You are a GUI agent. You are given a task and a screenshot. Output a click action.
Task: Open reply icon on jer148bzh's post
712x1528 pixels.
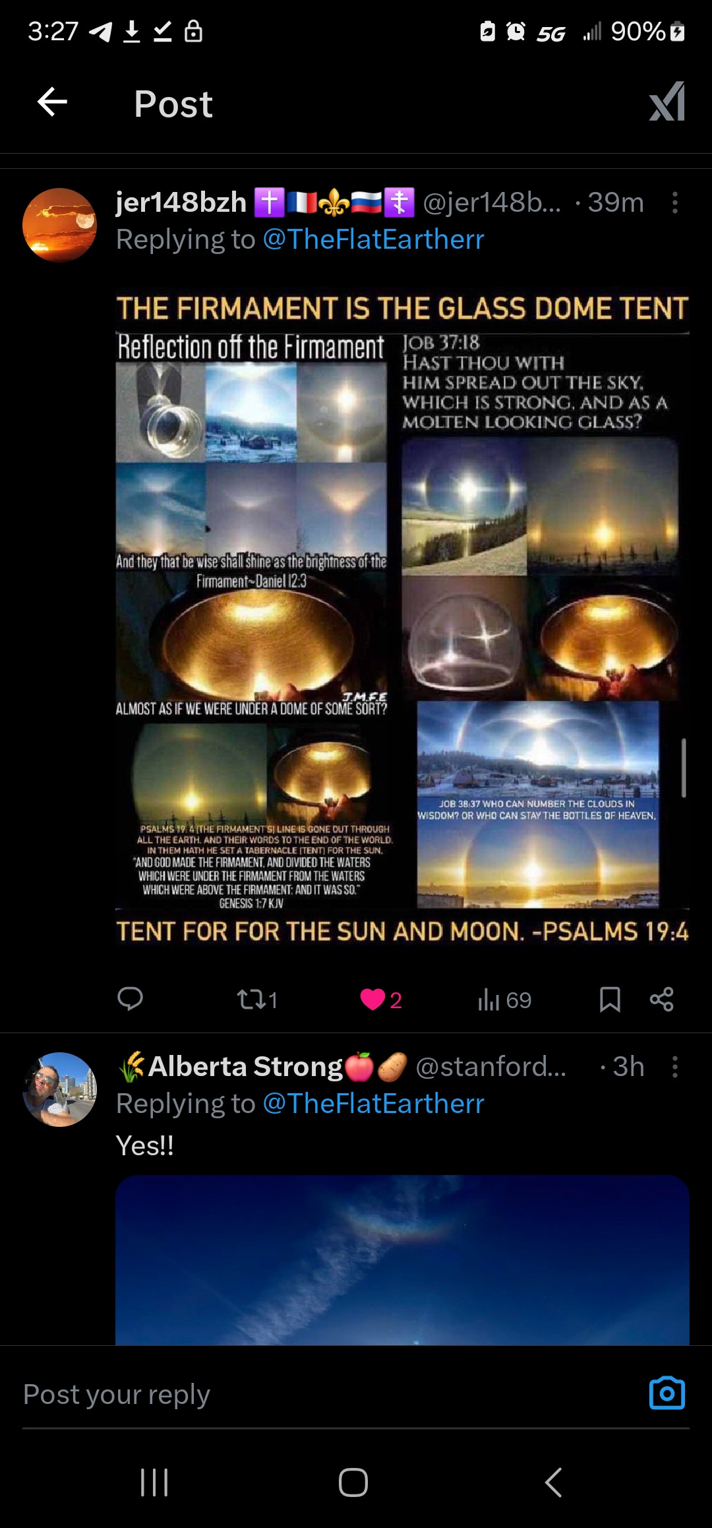pyautogui.click(x=130, y=999)
